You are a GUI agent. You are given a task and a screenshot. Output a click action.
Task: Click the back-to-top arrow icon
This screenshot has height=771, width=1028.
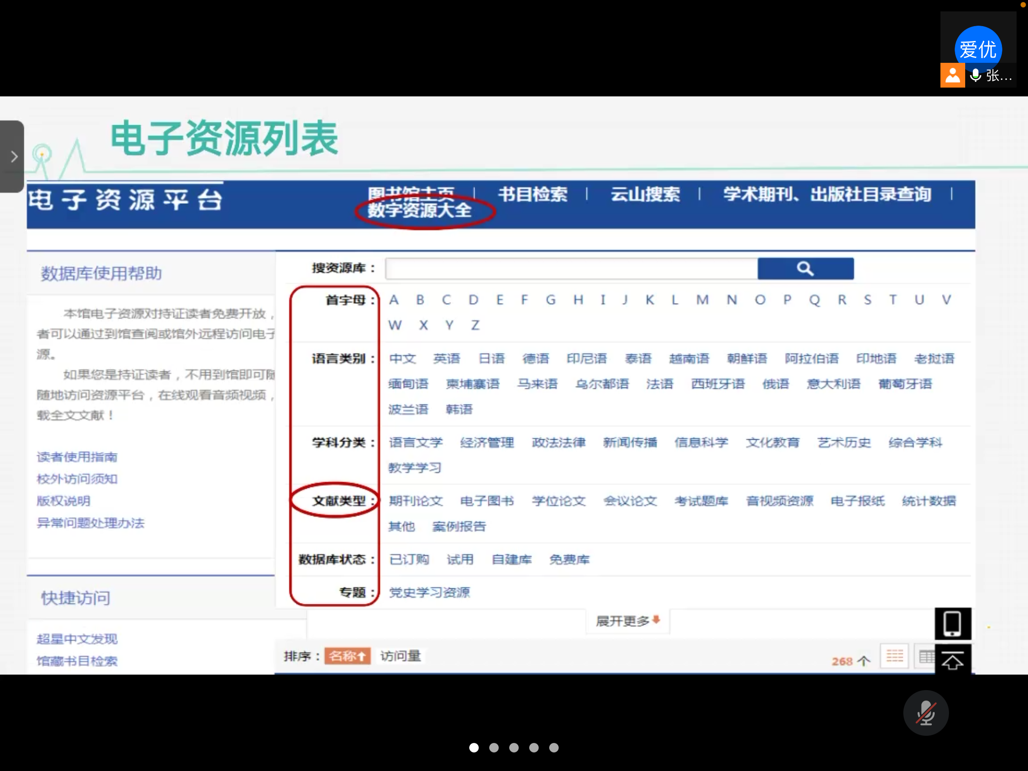(x=952, y=660)
